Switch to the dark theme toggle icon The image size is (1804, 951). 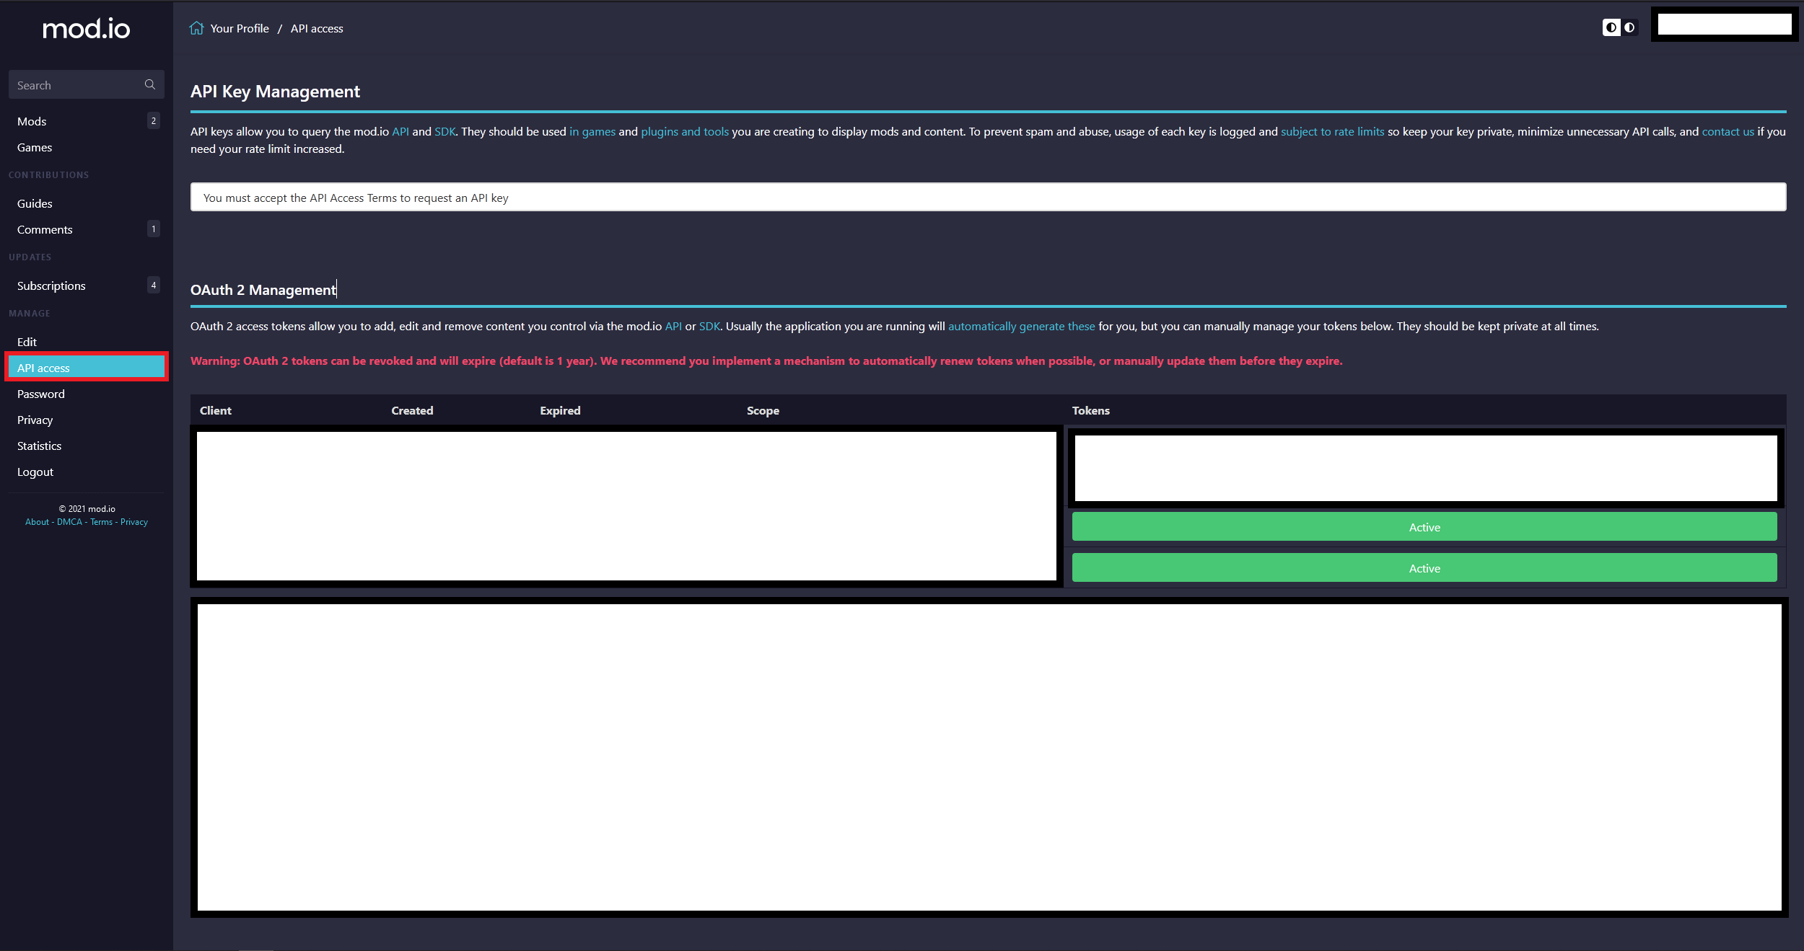1629,27
